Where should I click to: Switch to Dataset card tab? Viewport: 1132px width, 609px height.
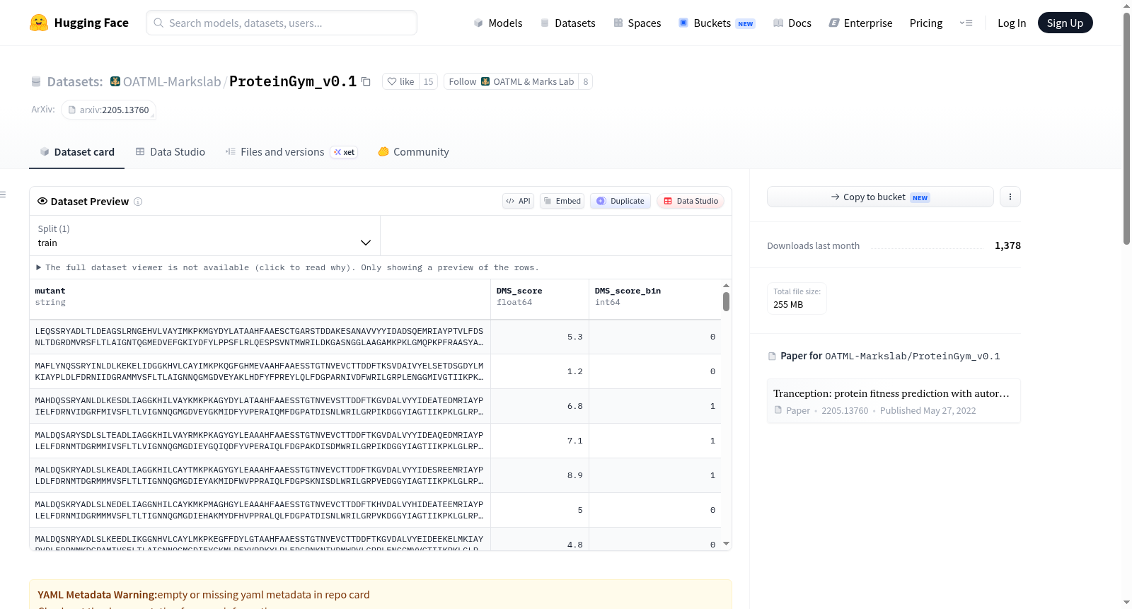click(76, 151)
